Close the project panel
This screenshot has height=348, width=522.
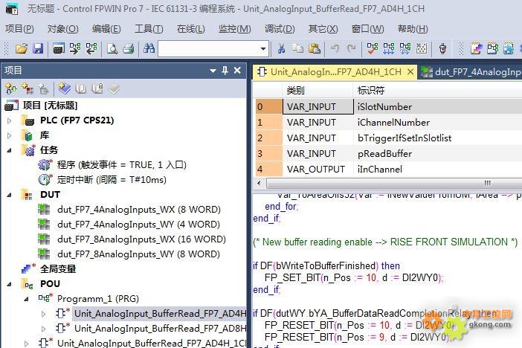point(237,70)
